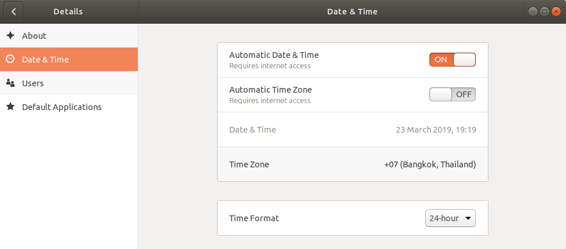Click the Time Format row label
The width and height of the screenshot is (566, 249).
(x=254, y=218)
